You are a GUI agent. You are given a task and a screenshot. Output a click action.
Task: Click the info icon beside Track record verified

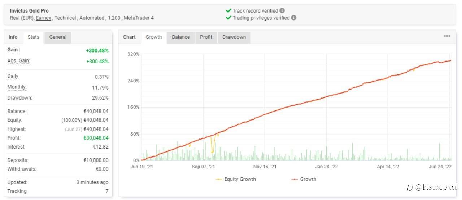tap(282, 11)
